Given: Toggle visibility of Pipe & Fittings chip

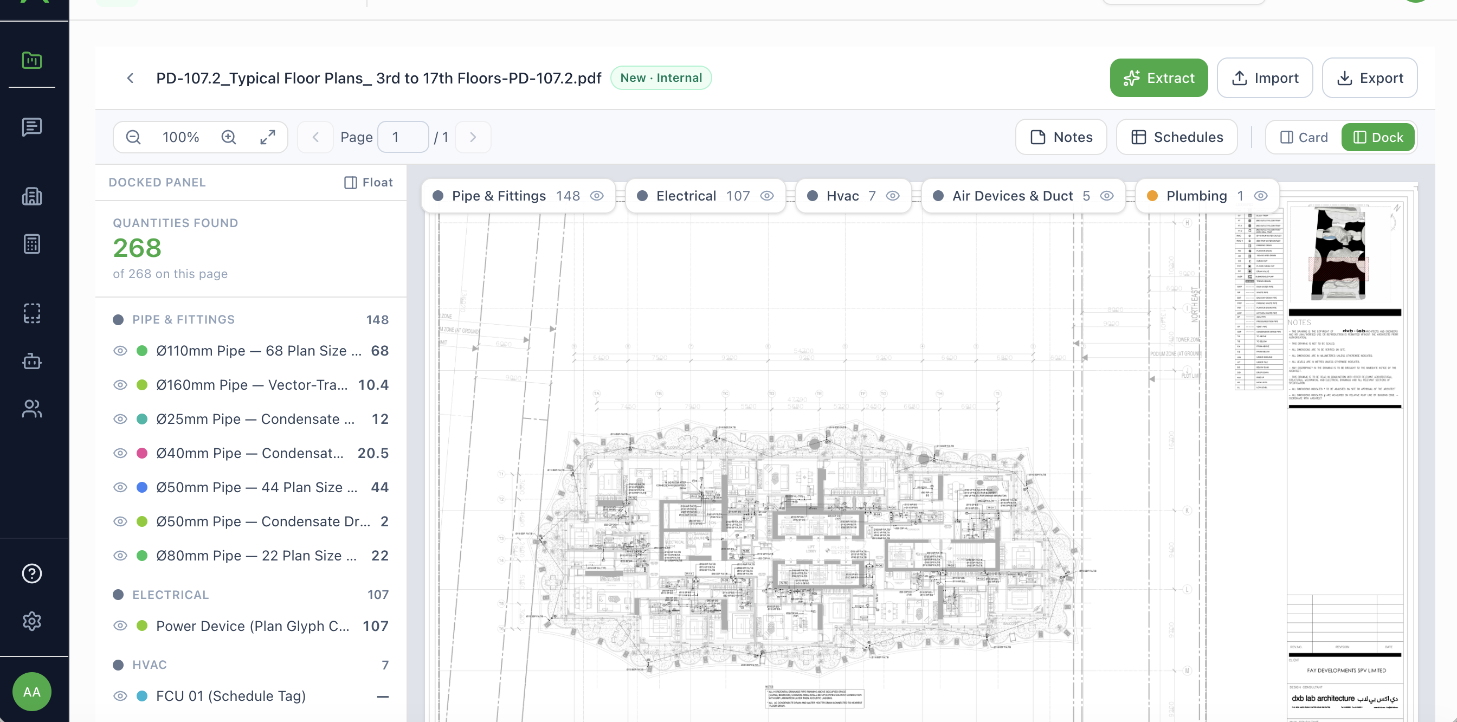Looking at the screenshot, I should tap(597, 196).
